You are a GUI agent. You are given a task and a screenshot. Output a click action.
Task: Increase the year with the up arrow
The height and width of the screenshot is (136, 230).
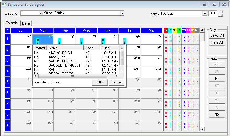(x=221, y=12)
